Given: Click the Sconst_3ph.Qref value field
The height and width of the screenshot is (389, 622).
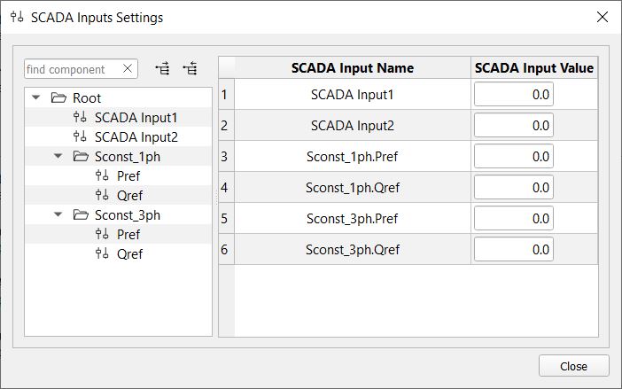Looking at the screenshot, I should (x=513, y=249).
